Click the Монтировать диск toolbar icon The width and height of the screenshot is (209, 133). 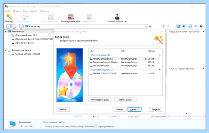(71, 18)
